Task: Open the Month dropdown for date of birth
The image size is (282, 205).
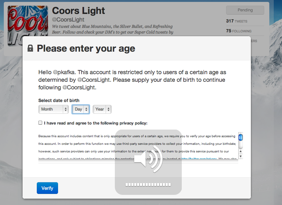Action: point(53,109)
